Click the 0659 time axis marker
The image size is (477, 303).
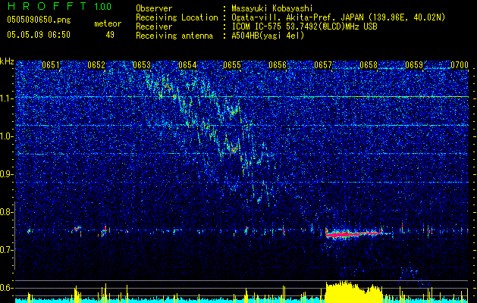point(414,65)
